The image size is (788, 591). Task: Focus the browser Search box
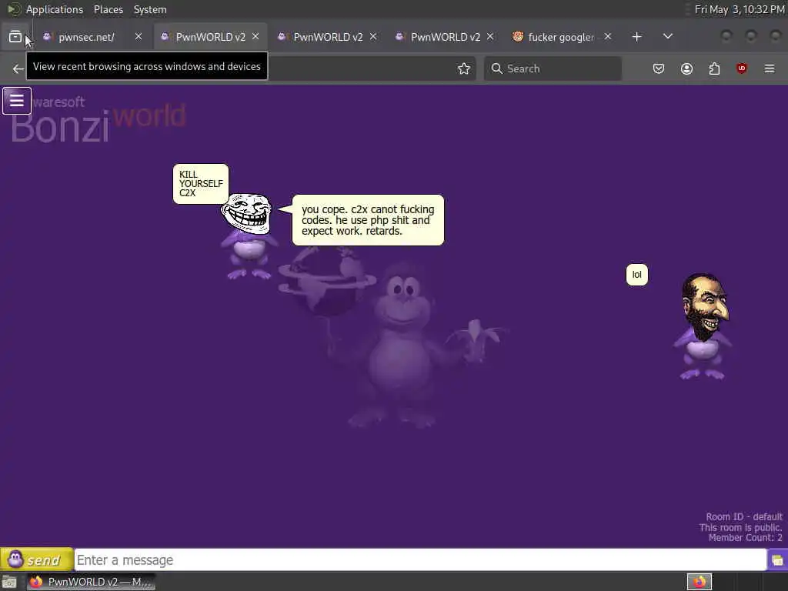click(553, 68)
